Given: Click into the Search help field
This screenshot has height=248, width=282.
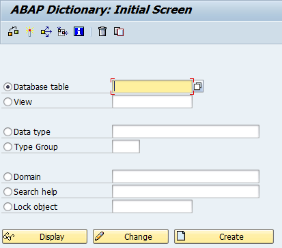Looking at the screenshot, I should pyautogui.click(x=186, y=191).
